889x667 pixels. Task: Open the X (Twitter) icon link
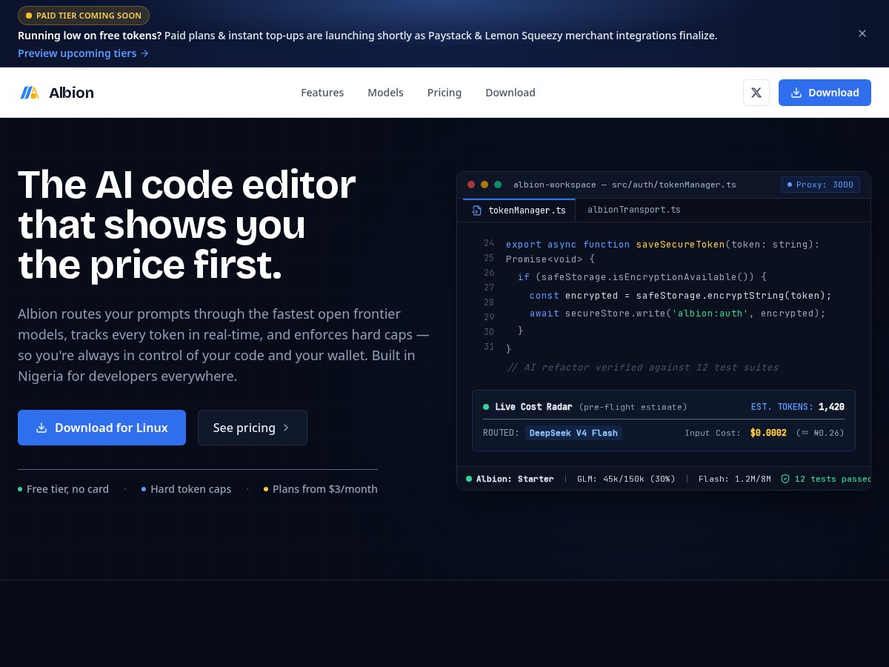[x=756, y=93]
